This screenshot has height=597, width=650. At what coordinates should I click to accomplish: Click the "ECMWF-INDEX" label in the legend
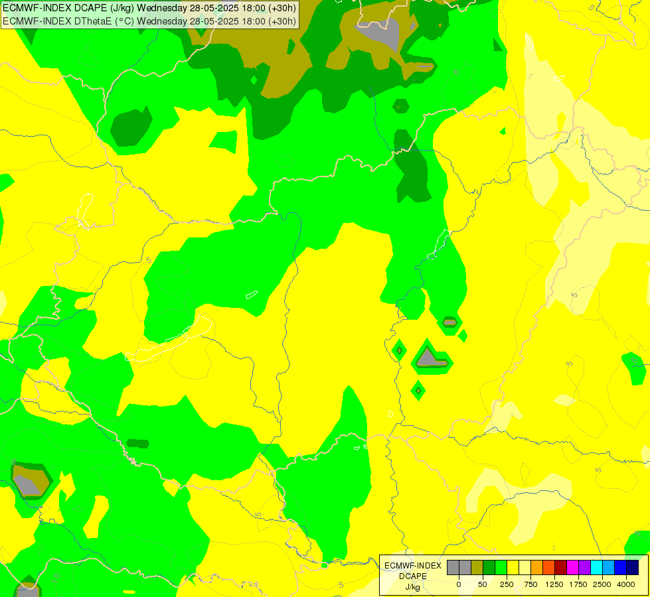click(x=413, y=566)
